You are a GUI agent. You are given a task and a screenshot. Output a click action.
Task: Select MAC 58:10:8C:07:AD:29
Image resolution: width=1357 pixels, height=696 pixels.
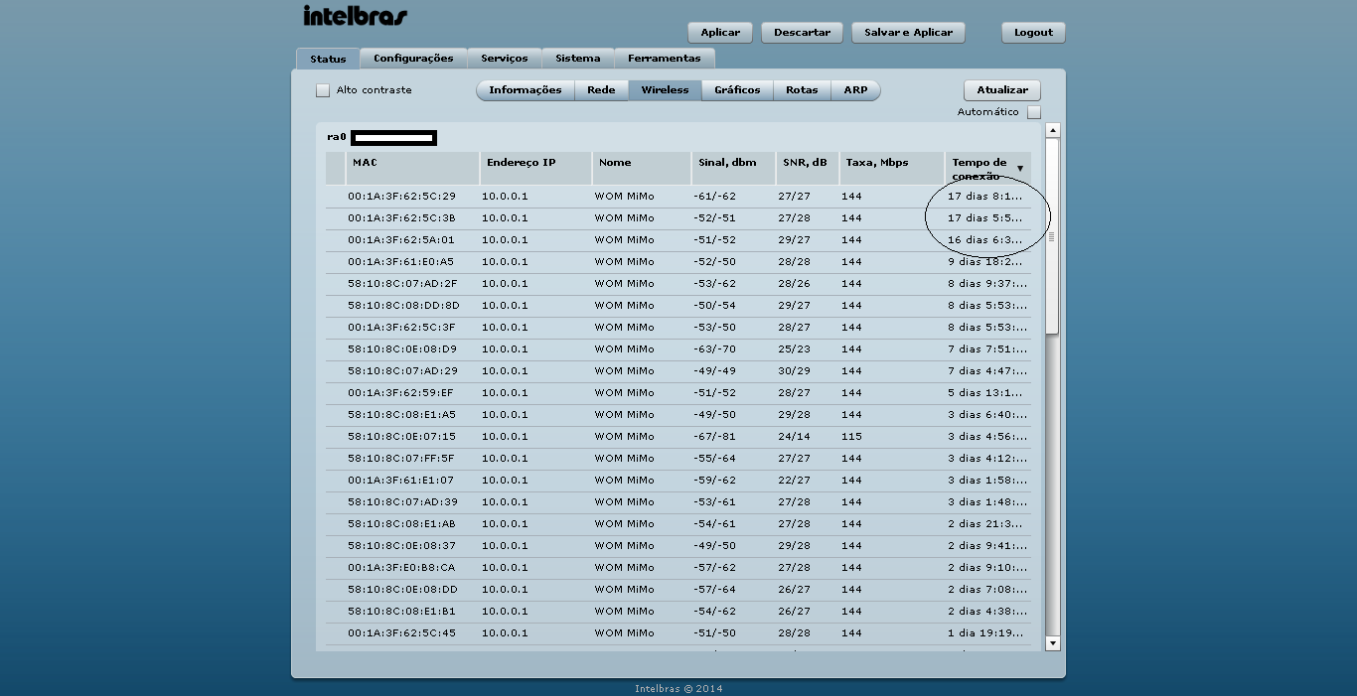coord(402,371)
